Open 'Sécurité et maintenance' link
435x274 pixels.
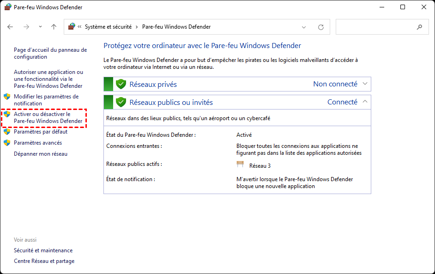43,250
